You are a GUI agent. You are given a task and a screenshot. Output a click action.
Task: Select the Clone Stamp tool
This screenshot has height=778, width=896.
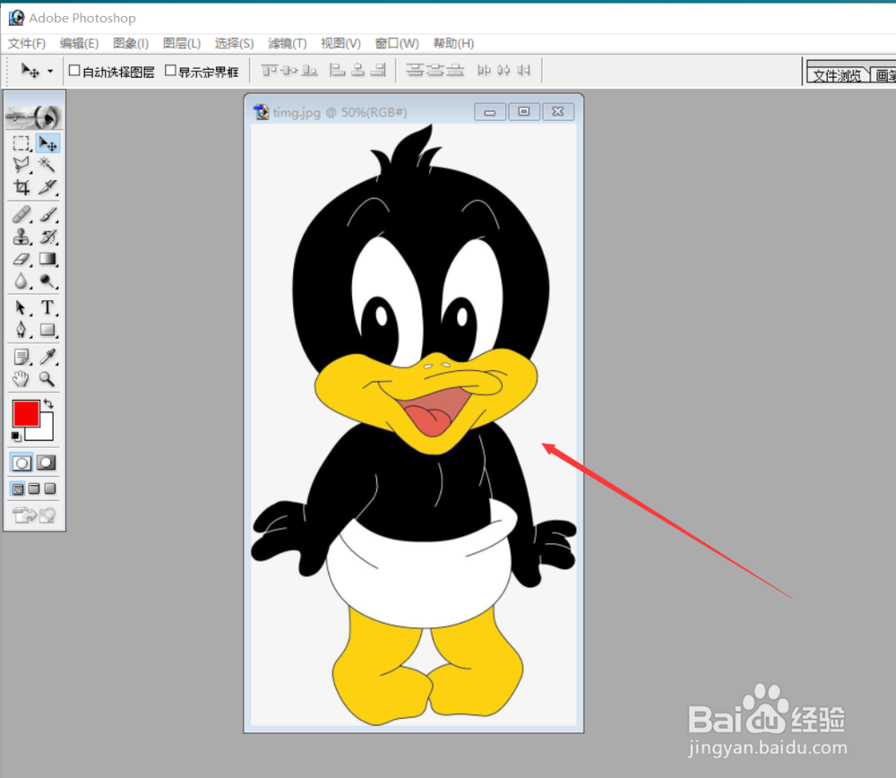coord(22,237)
